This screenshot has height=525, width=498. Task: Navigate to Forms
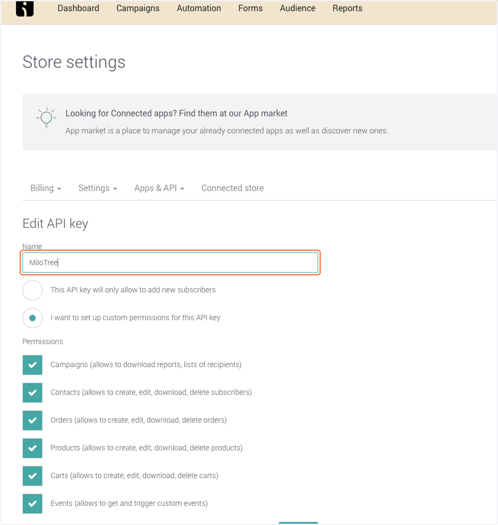click(x=250, y=8)
